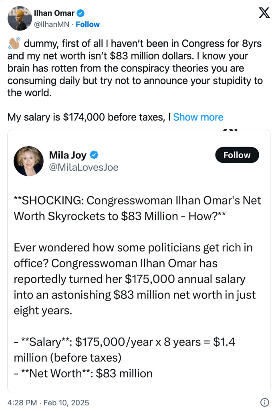Click the quoted Net Worth $83 million line
Viewport: 272px width, 411px height.
83,373
